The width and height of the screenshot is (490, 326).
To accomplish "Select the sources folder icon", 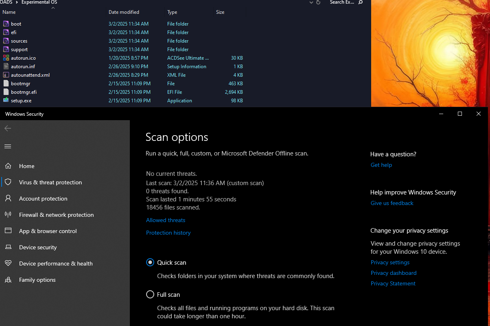I will pos(6,41).
